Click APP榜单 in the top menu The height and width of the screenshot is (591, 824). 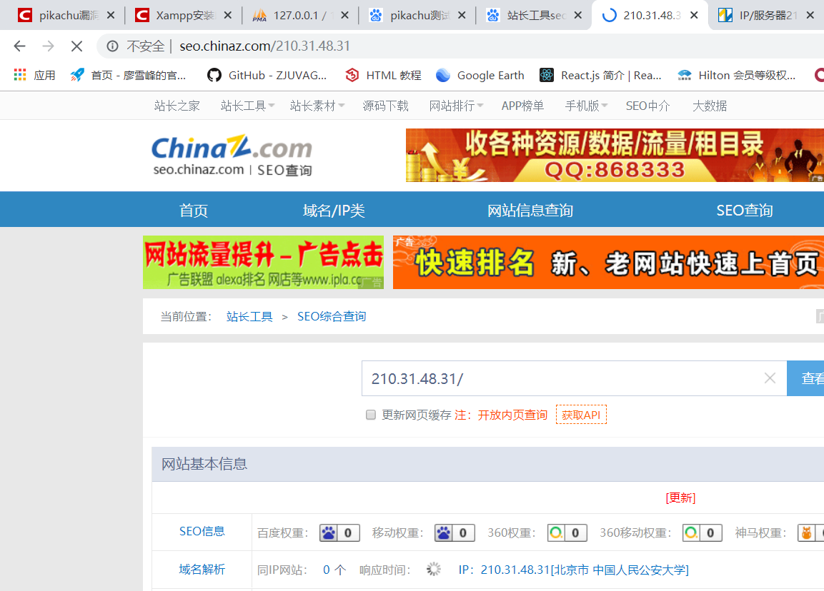522,106
